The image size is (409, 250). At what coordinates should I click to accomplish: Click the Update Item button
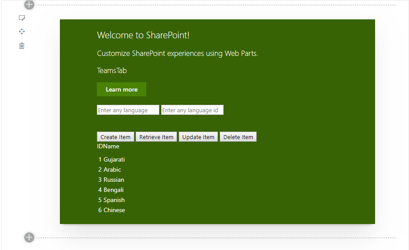198,137
